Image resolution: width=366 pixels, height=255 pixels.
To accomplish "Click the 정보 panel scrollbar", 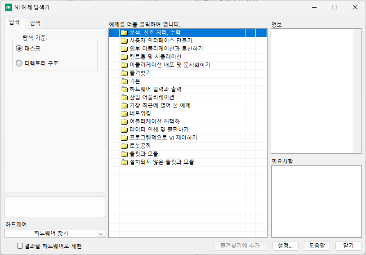I will [357, 91].
